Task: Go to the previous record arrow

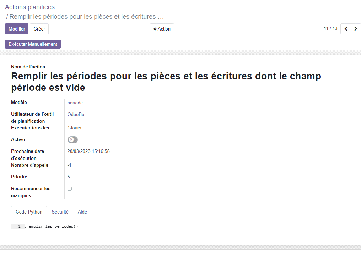Action: coord(346,29)
